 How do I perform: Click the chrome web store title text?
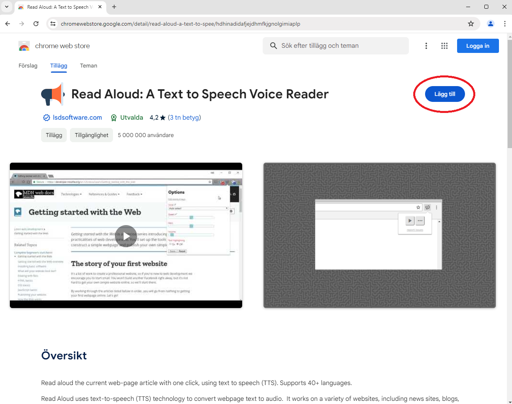(62, 46)
